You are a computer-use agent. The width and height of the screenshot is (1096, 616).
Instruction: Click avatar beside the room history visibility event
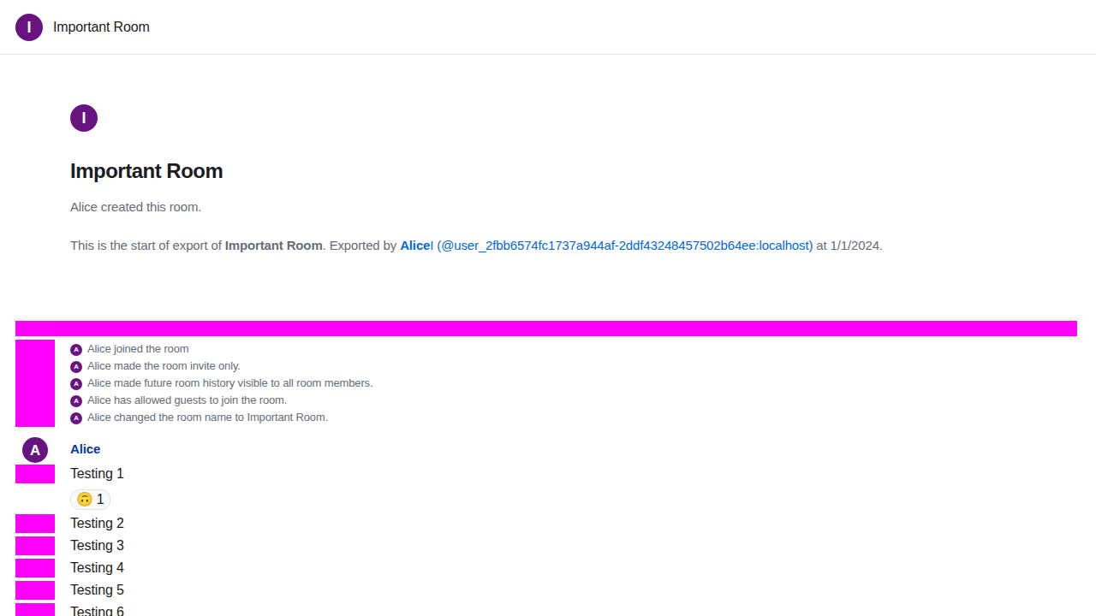[76, 383]
